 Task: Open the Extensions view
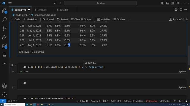click(4, 46)
